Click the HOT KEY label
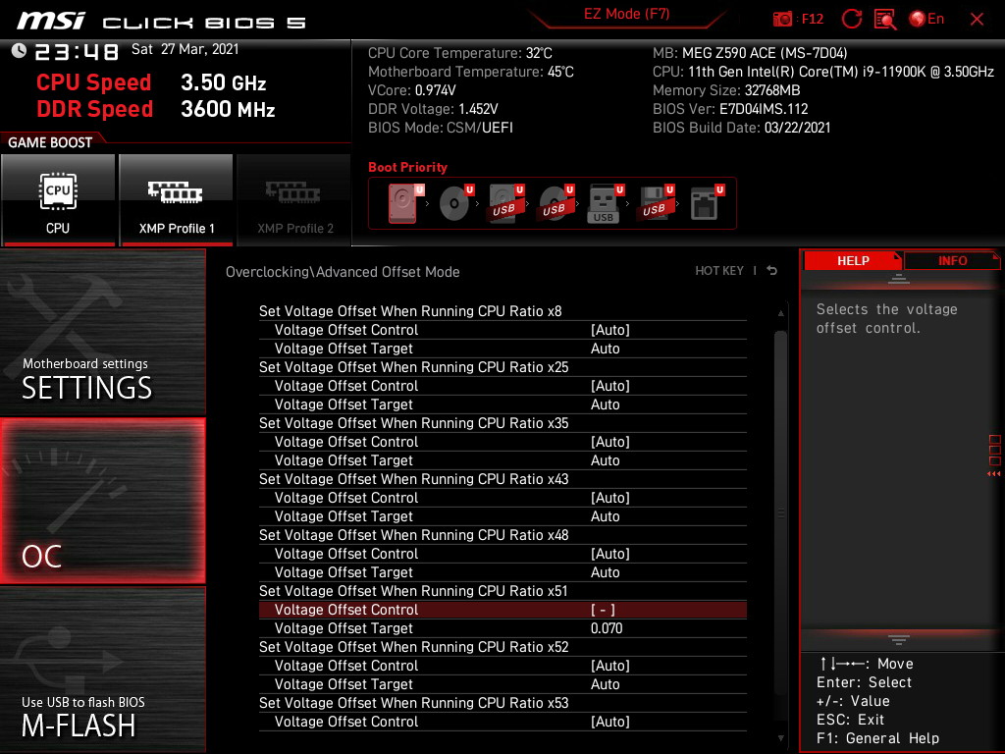This screenshot has width=1005, height=754. pos(719,271)
